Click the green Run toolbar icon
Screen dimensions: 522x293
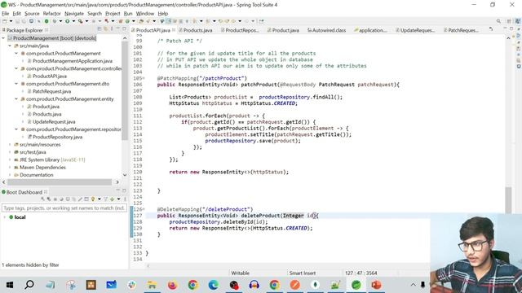67,21
